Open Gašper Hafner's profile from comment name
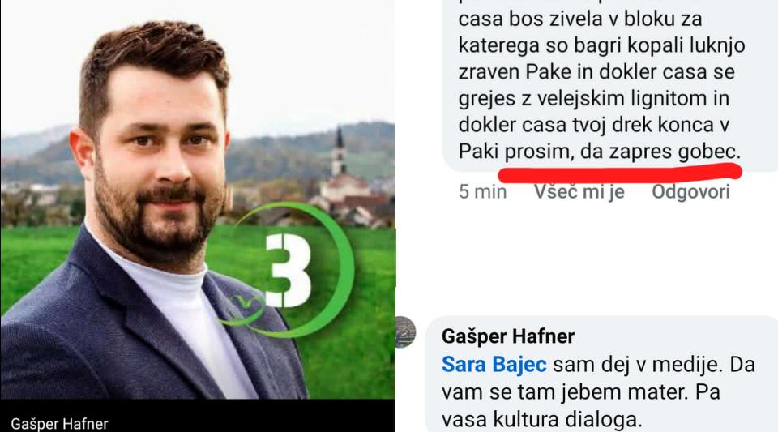The width and height of the screenshot is (778, 432). (x=508, y=337)
